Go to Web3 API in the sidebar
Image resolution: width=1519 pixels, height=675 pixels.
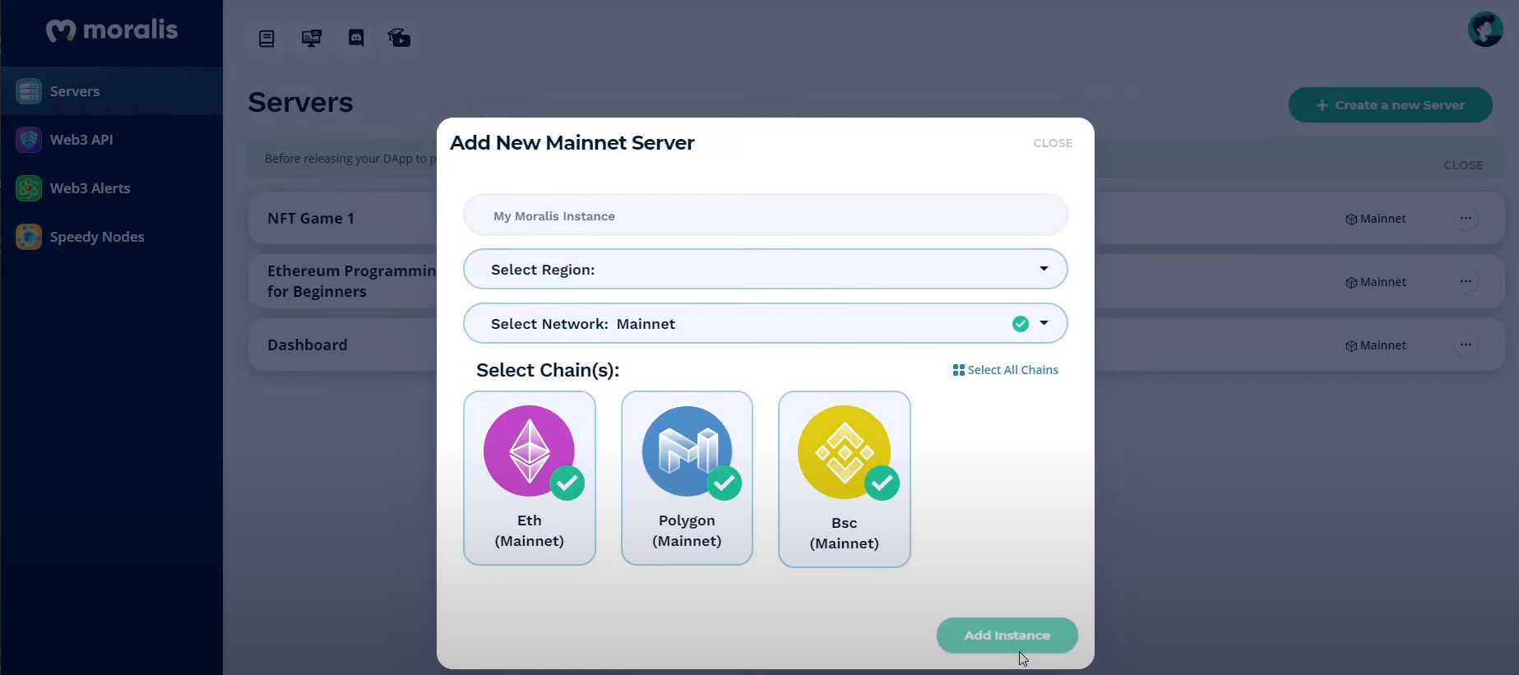coord(111,140)
